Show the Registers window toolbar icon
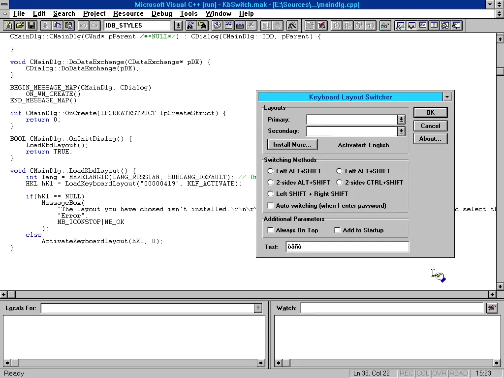The width and height of the screenshot is (504, 378). 423,26
